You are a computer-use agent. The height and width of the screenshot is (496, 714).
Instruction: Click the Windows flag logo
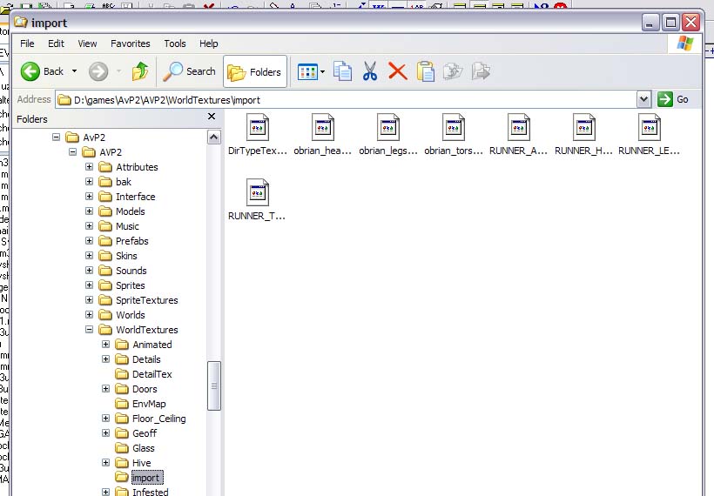pos(685,44)
